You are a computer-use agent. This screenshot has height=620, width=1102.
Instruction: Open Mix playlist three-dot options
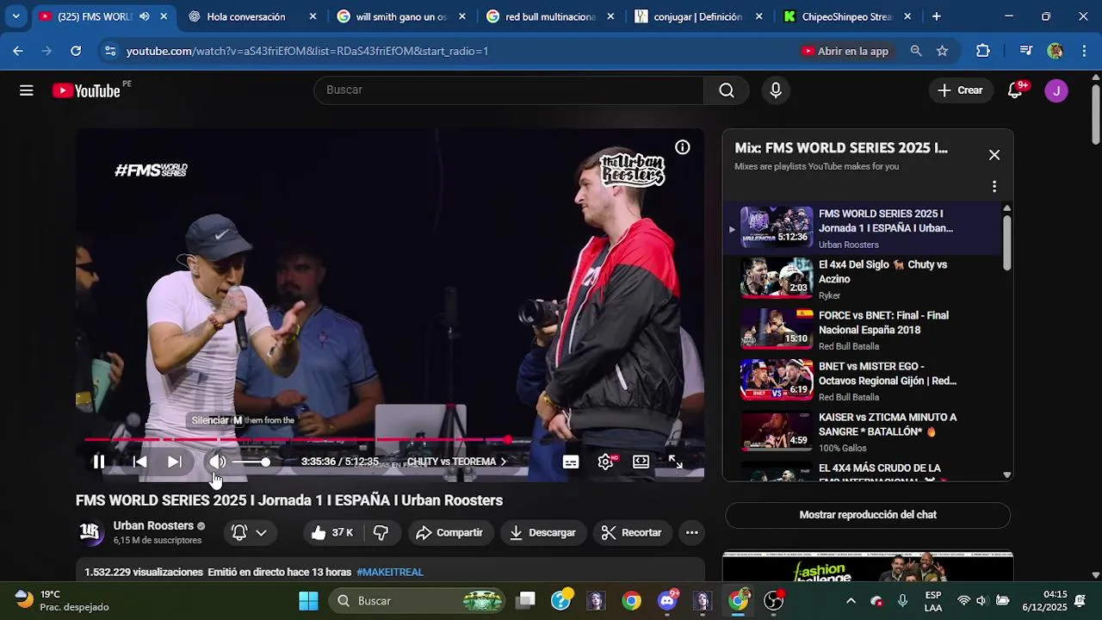coord(994,187)
